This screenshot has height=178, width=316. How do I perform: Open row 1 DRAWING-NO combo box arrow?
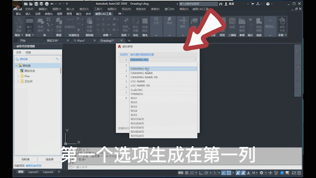tap(195, 60)
